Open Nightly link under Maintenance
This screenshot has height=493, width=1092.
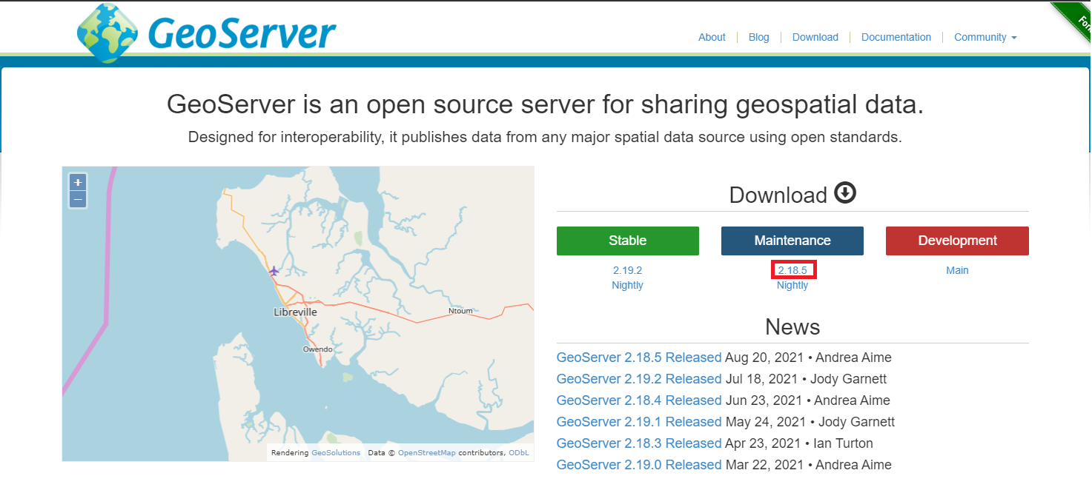[792, 285]
